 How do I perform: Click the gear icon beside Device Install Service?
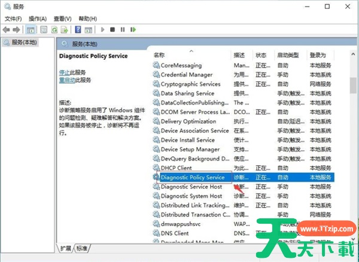click(156, 140)
